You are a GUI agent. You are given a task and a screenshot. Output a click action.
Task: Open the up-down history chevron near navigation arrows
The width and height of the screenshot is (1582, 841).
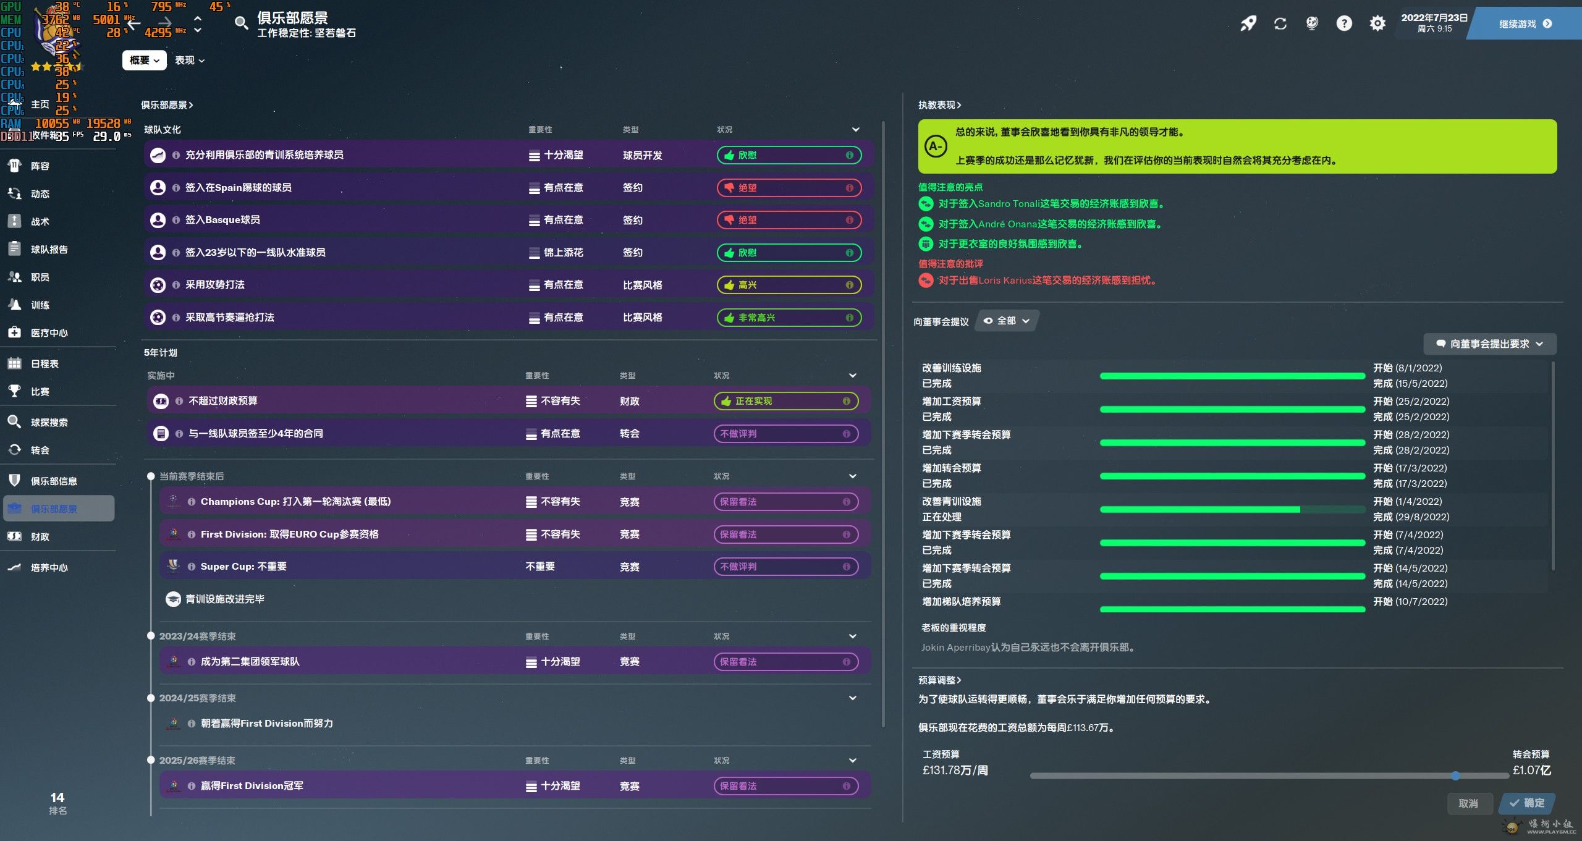point(198,23)
